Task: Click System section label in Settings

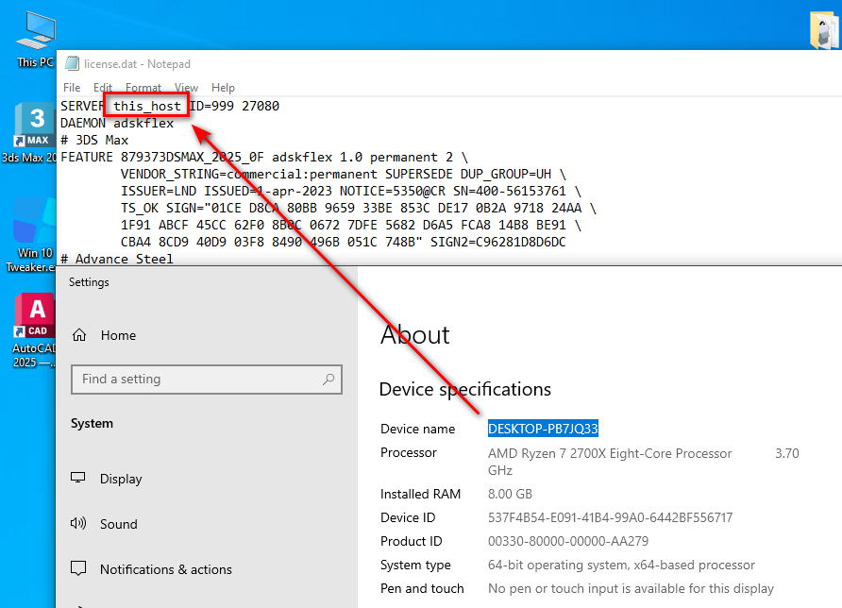Action: click(92, 423)
